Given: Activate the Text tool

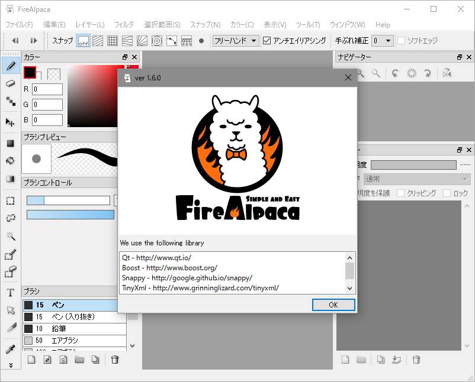Looking at the screenshot, I should [x=10, y=292].
